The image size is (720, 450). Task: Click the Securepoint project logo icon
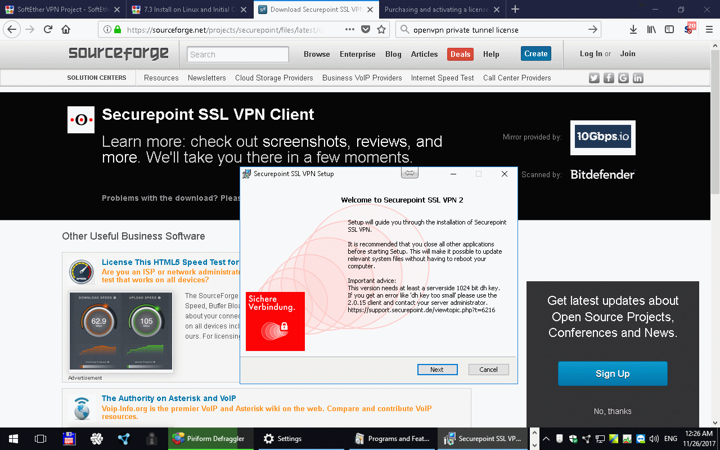click(81, 120)
